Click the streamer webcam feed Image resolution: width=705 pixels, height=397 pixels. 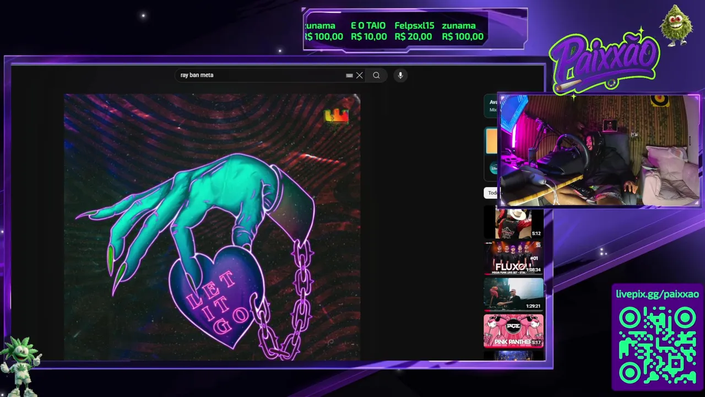coord(599,150)
